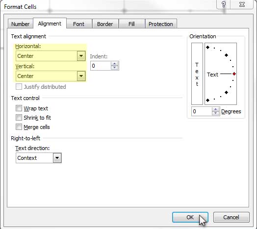257x229 pixels.
Task: Open the Text direction dropdown arrow
Action: [57, 158]
